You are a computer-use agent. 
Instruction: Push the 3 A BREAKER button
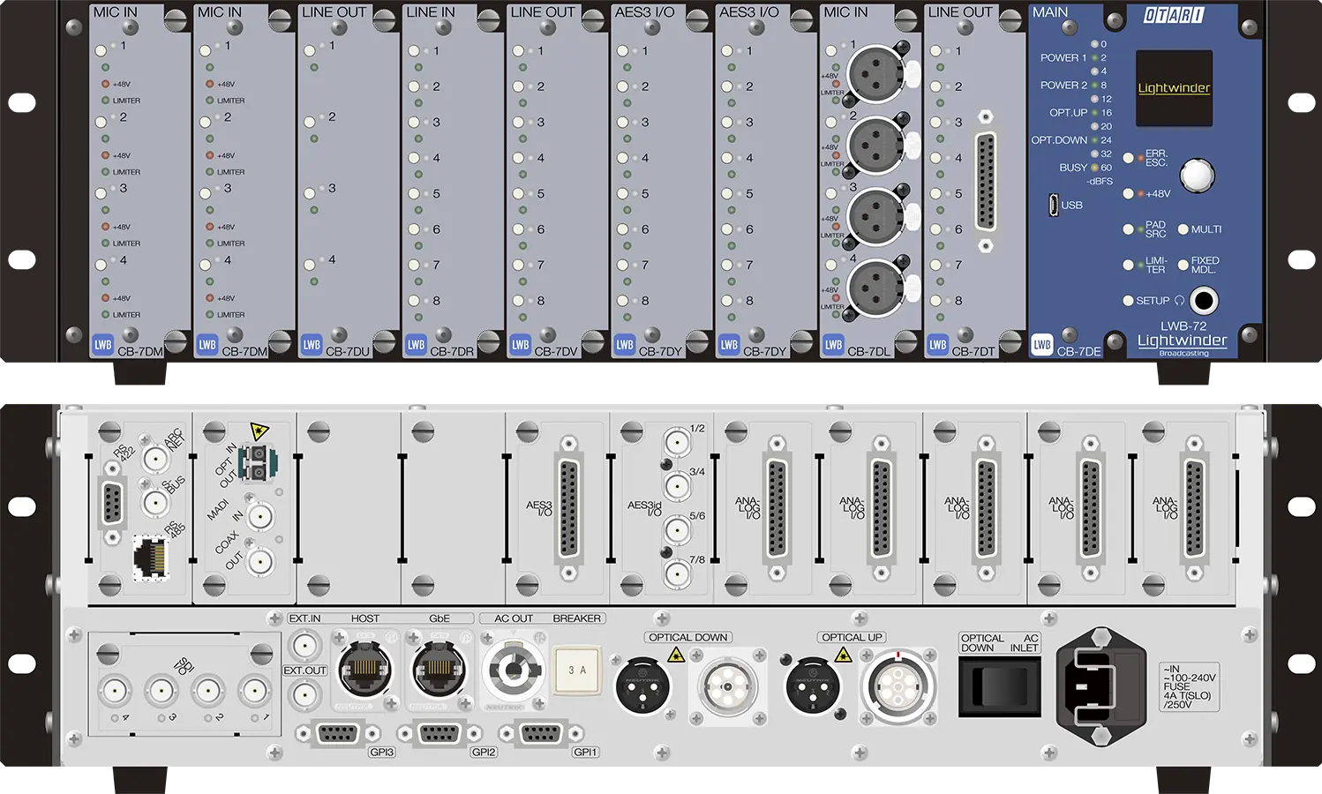coord(576,670)
